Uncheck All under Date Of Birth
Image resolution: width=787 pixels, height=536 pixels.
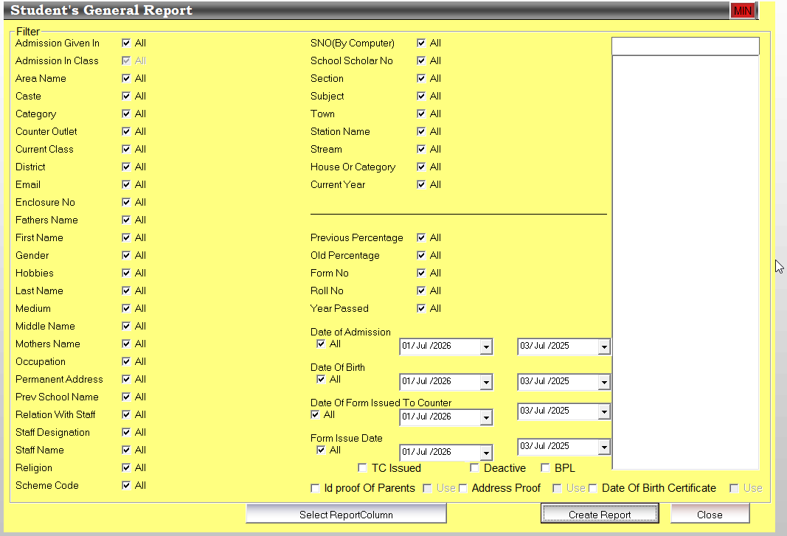(x=321, y=380)
